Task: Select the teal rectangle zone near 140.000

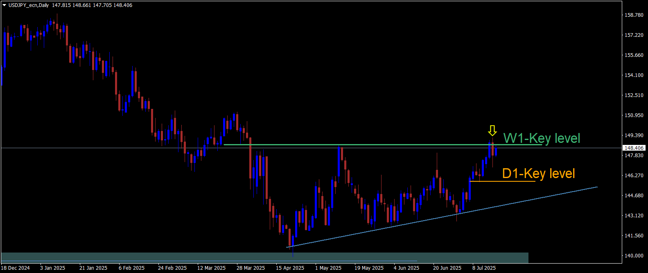Action: click(x=265, y=257)
